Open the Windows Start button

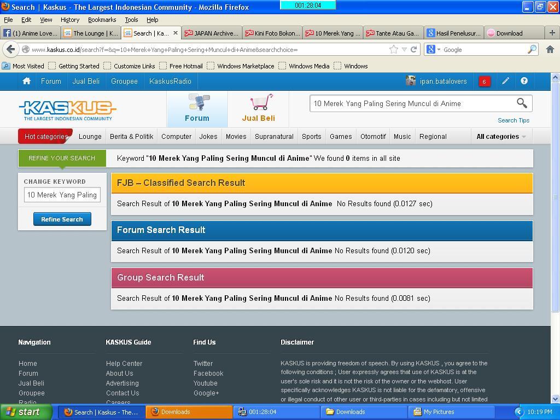(26, 412)
